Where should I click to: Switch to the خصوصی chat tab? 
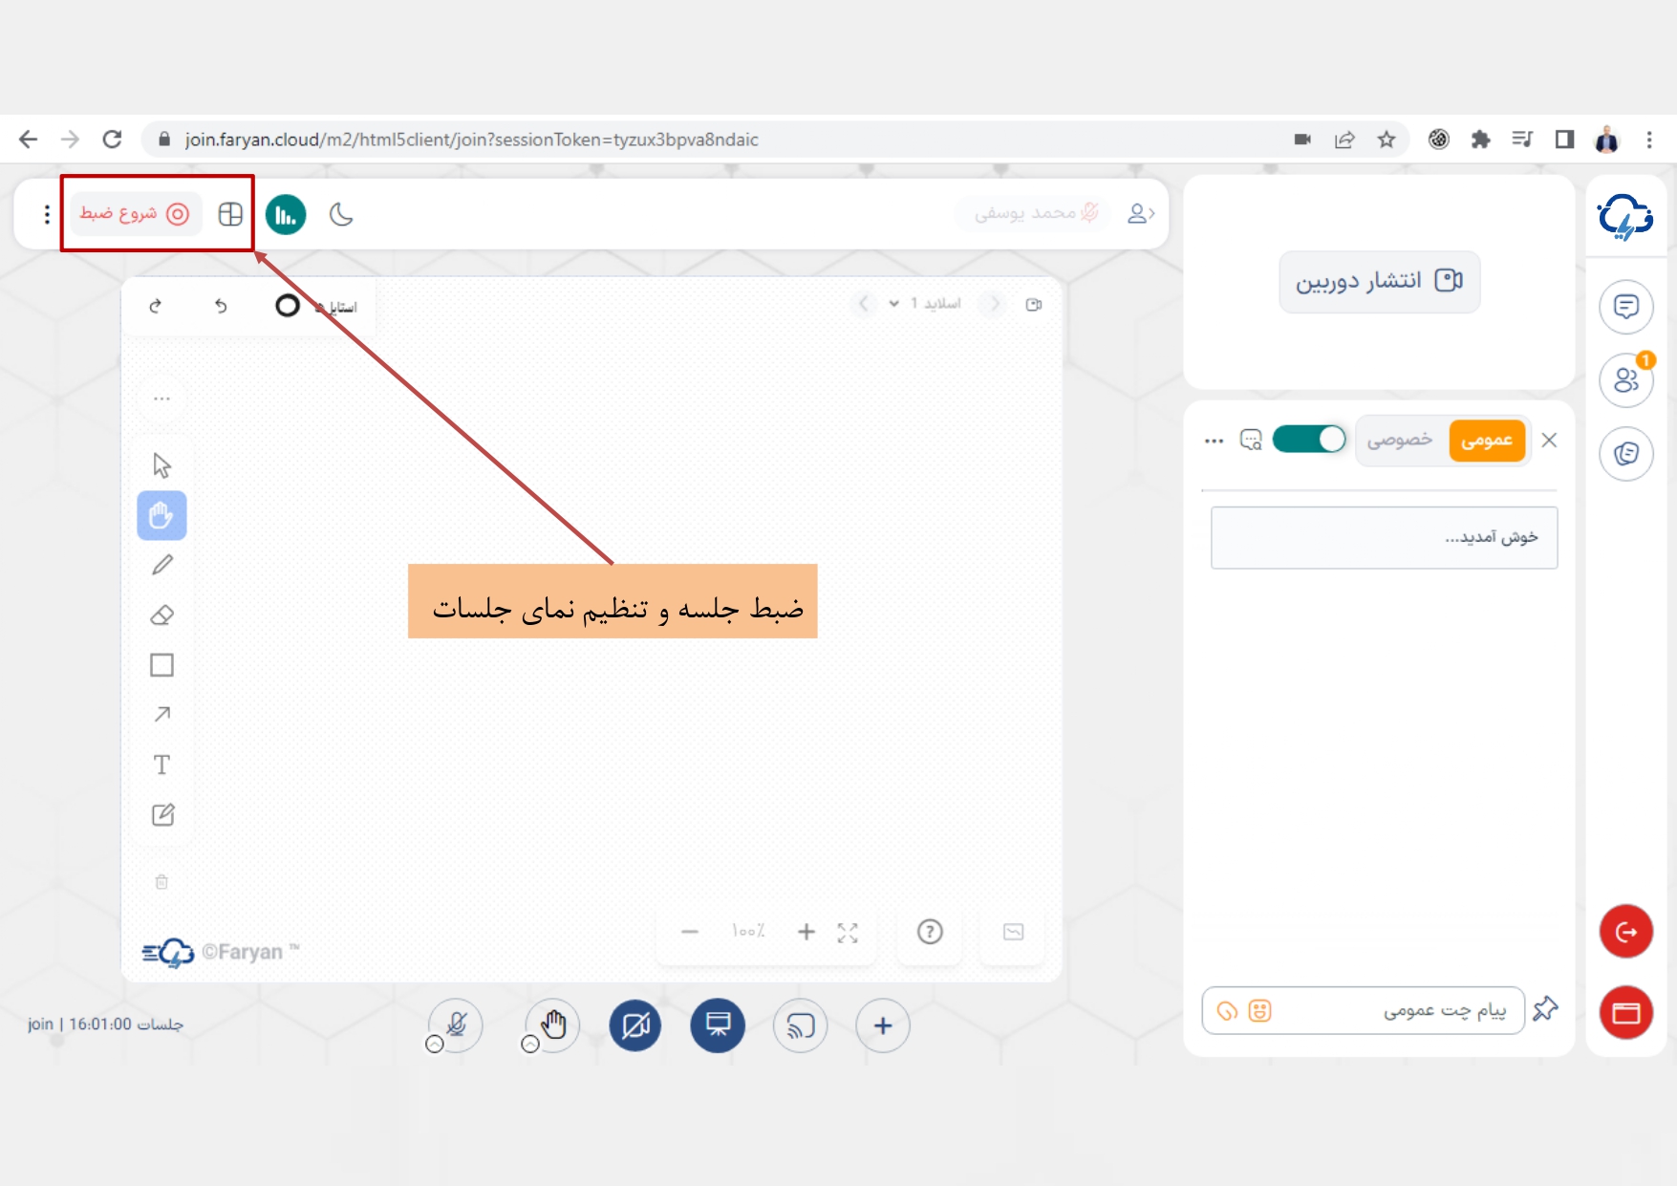coord(1400,441)
